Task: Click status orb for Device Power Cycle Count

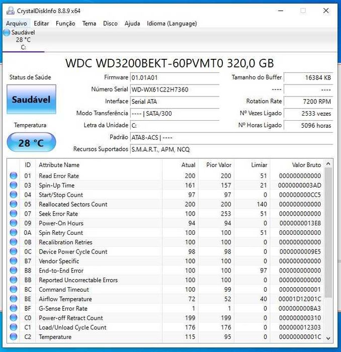Action: pos(14,251)
